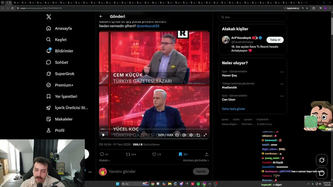Open the floating chat messages button
This screenshot has height=187, width=333.
322,173
